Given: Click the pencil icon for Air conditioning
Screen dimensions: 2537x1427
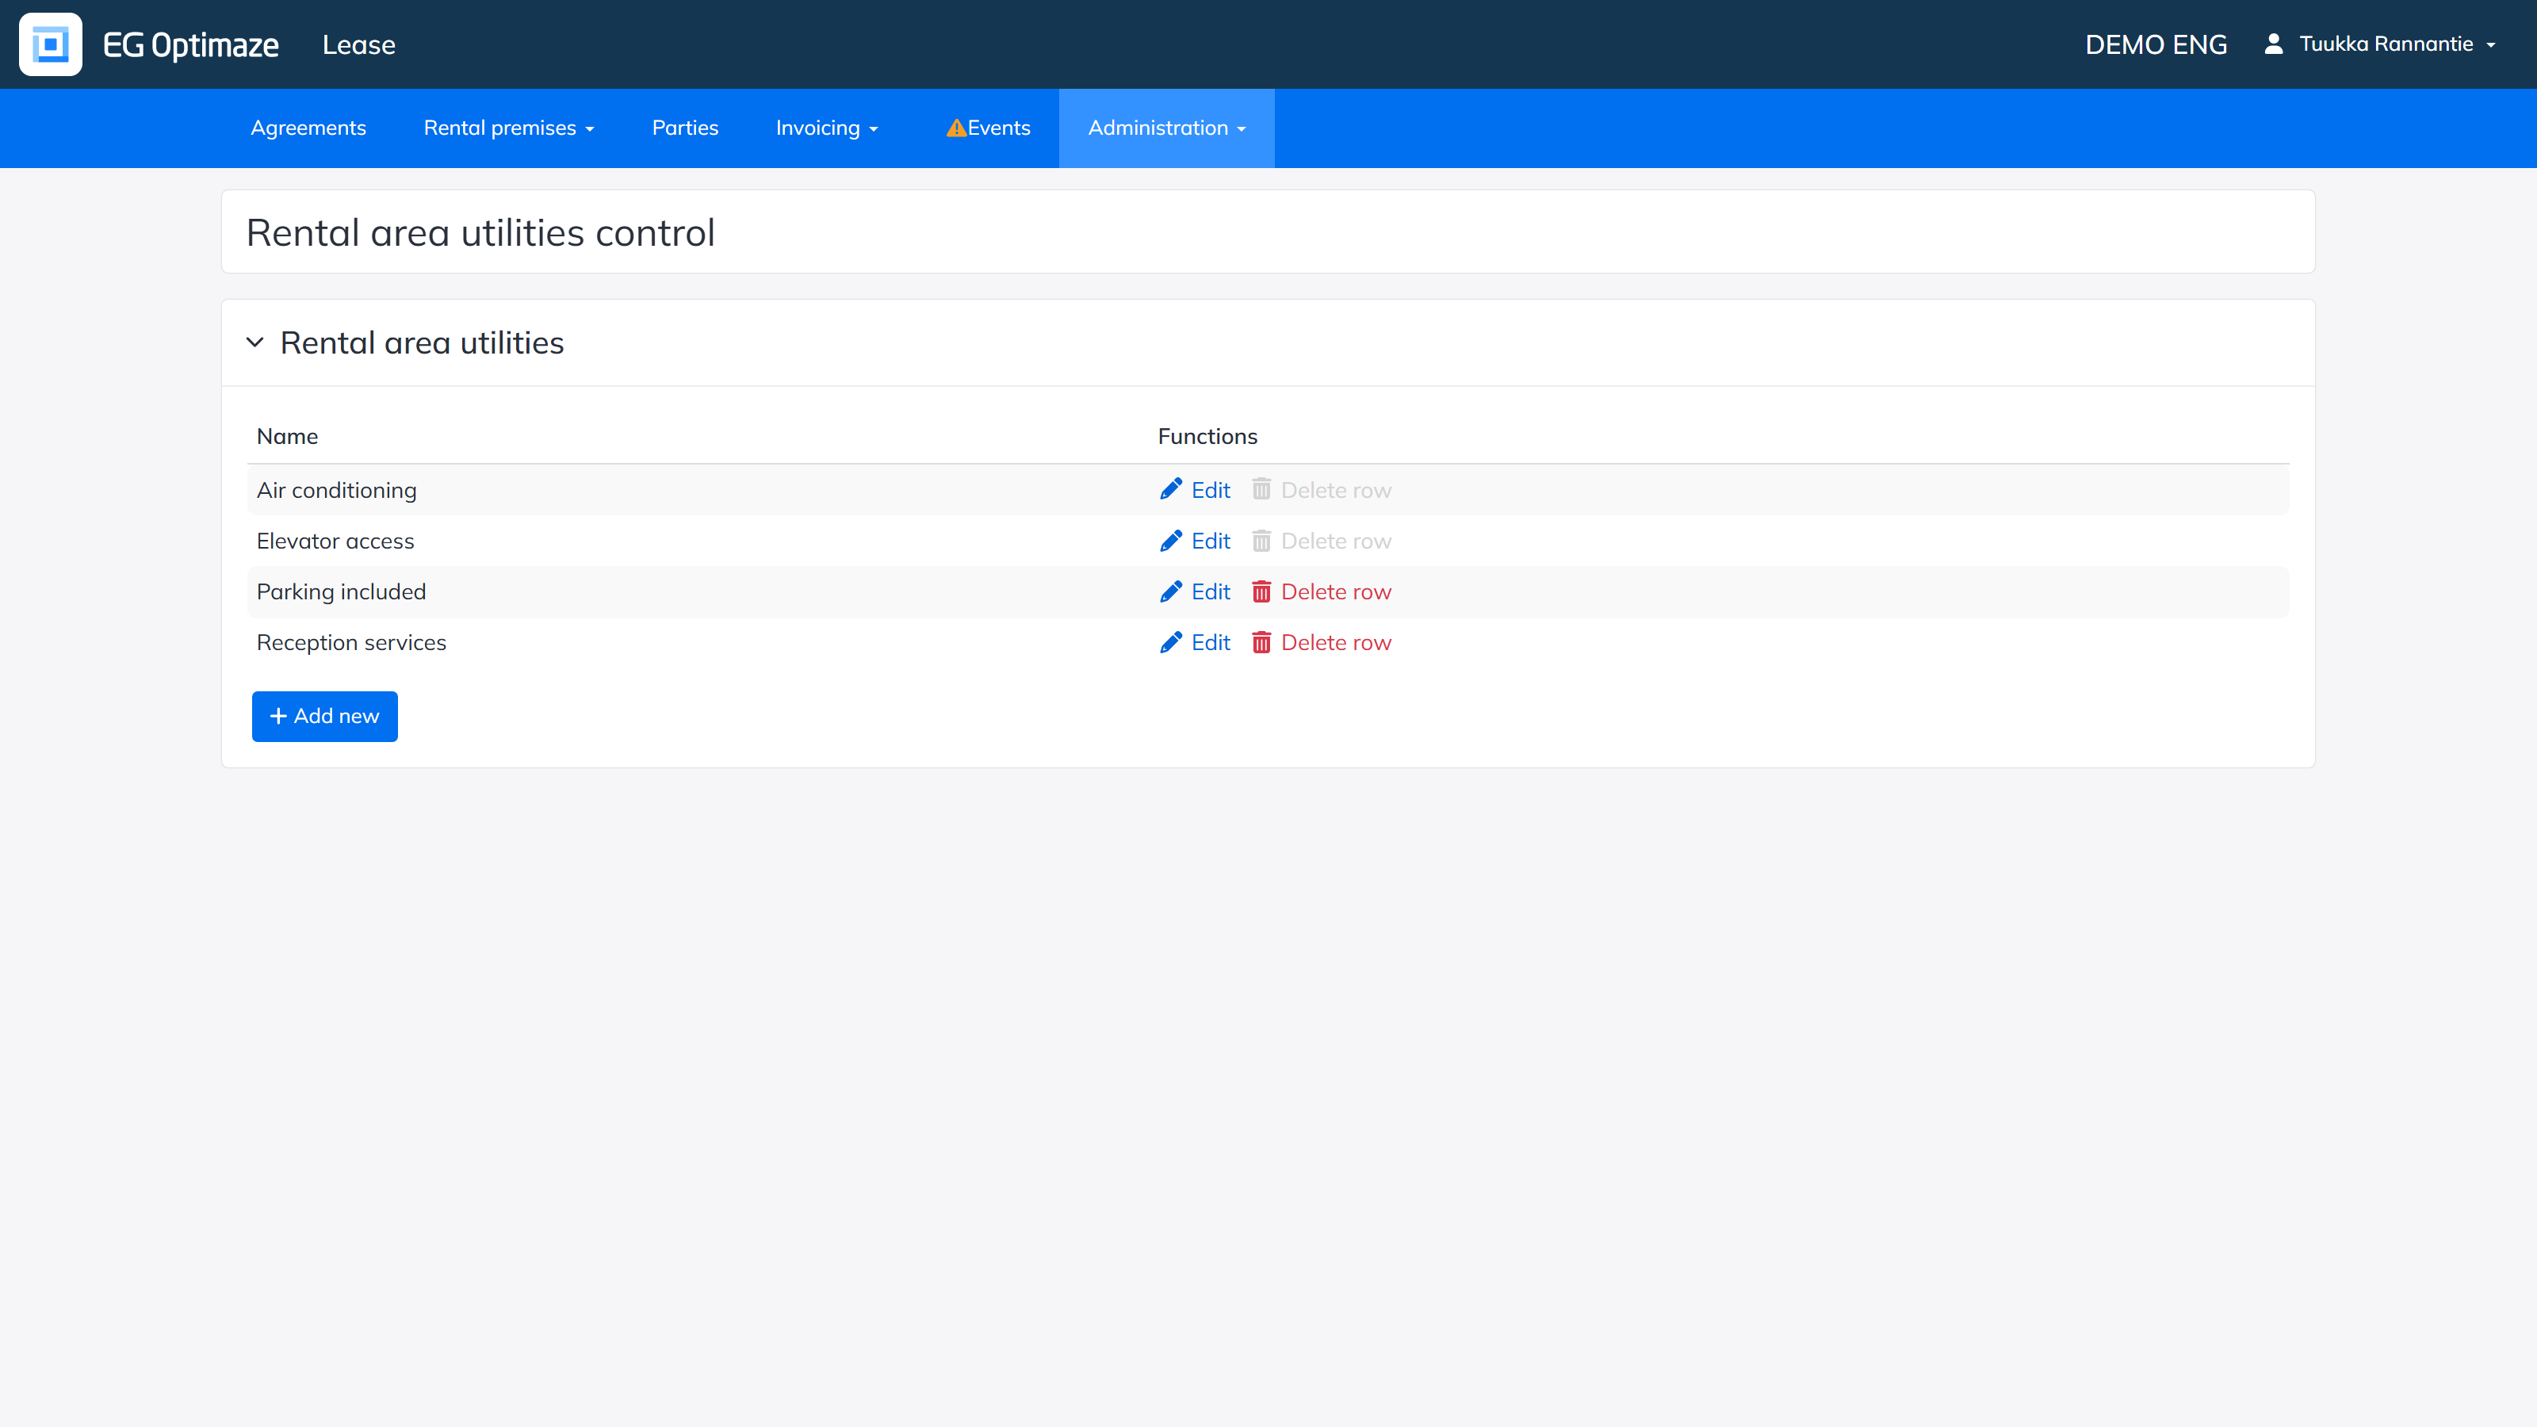Looking at the screenshot, I should [x=1170, y=489].
